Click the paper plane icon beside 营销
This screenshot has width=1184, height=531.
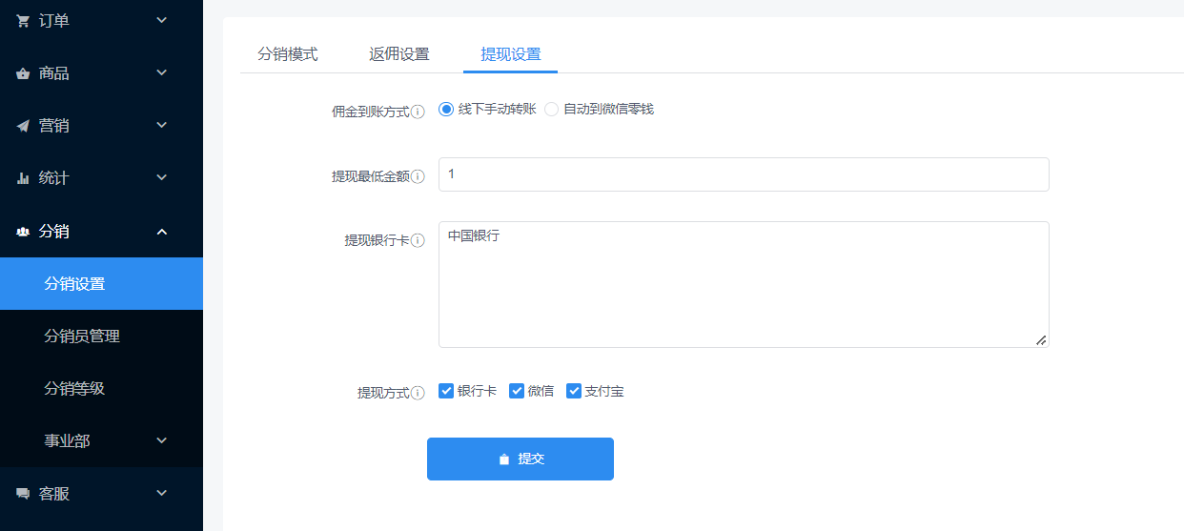pyautogui.click(x=23, y=126)
